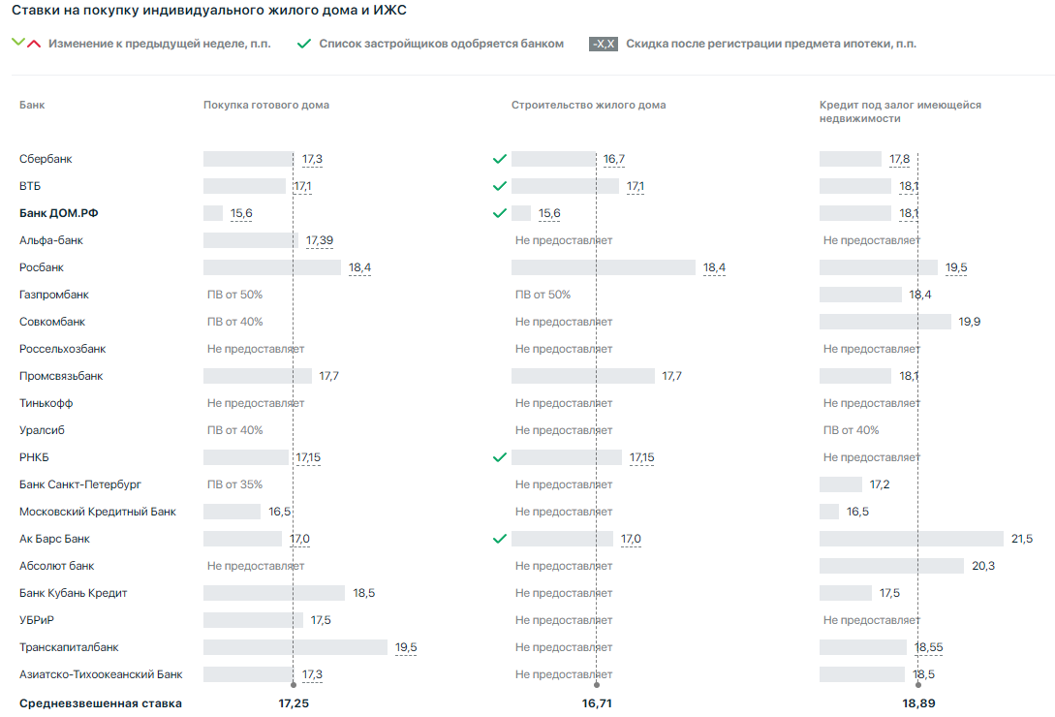
Task: Click Росбанк's 18,4 construction rate value
Action: click(715, 267)
